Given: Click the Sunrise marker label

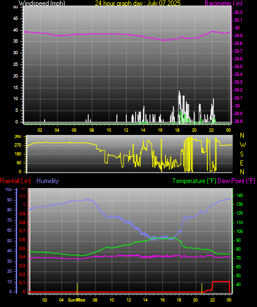Looking at the screenshot, I should (77, 300).
